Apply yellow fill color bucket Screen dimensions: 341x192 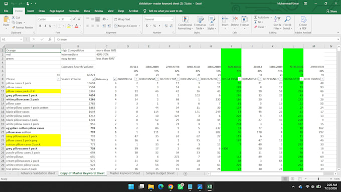click(69, 26)
